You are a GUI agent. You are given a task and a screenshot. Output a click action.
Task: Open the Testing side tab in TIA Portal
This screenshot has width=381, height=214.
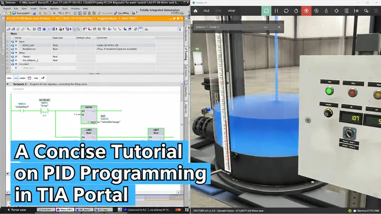pos(186,54)
